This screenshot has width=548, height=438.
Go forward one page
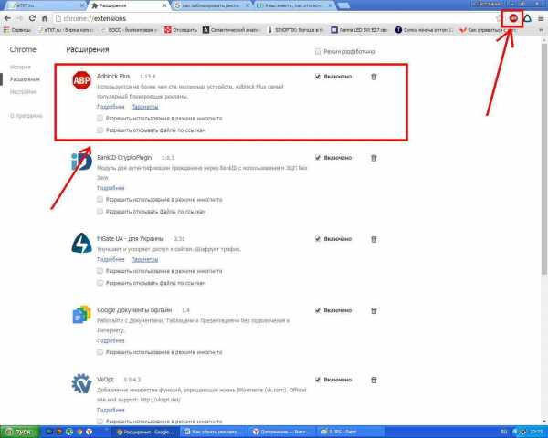point(19,18)
